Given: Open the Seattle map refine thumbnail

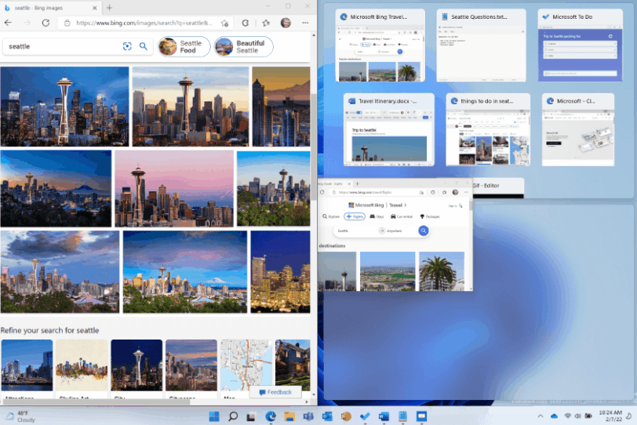Looking at the screenshot, I should pos(246,365).
